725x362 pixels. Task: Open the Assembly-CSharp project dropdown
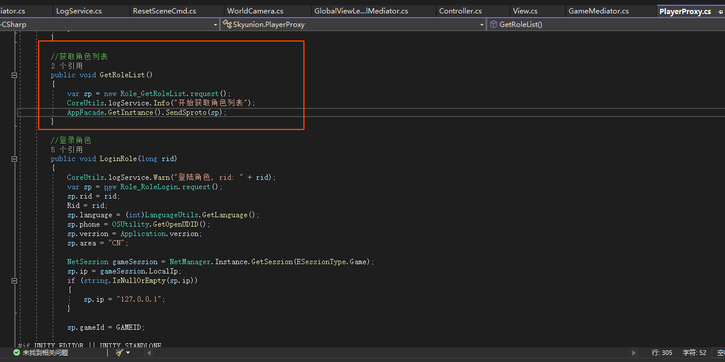(216, 25)
